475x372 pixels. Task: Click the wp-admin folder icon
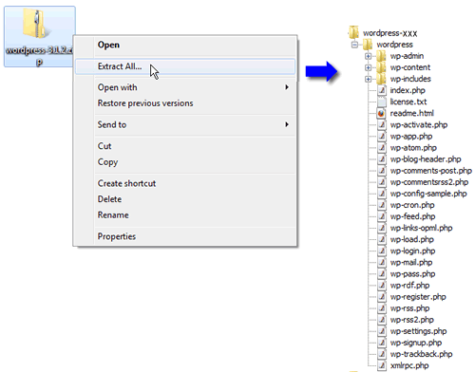point(381,56)
